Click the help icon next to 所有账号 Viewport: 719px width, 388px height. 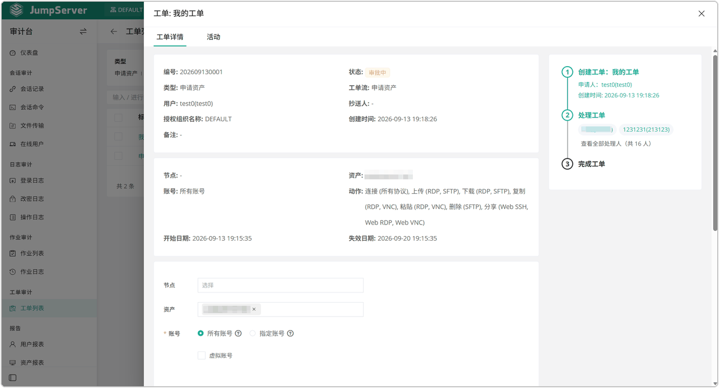(x=238, y=333)
